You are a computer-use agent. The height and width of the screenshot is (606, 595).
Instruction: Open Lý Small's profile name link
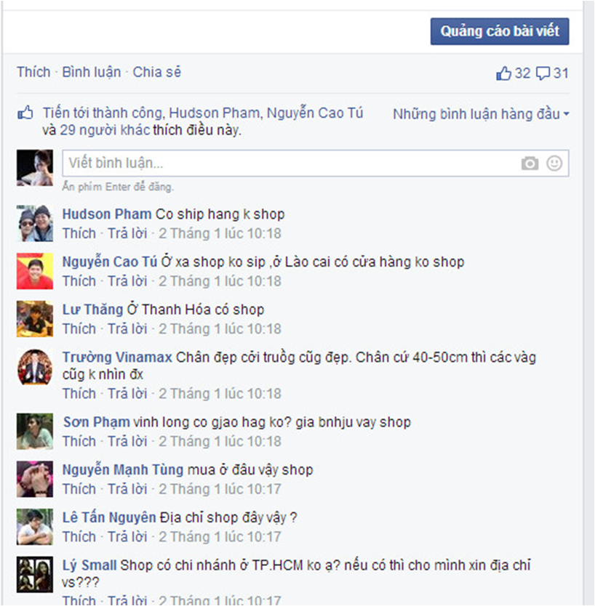pos(89,565)
